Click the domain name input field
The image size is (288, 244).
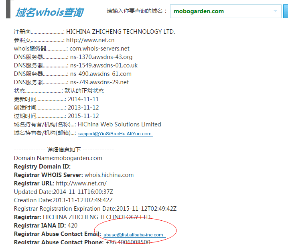point(225,11)
